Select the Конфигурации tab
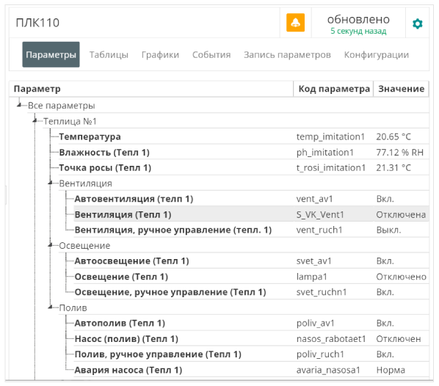This screenshot has height=386, width=439. pyautogui.click(x=377, y=54)
